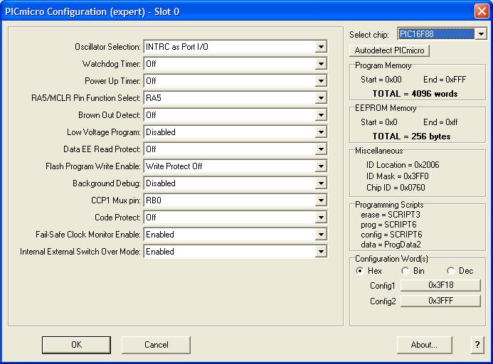Screen dimensions: 493x364
Task: Open the About... dialog
Action: tap(424, 345)
